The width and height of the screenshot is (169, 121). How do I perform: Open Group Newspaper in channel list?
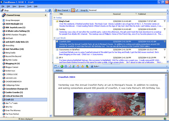tap(12, 20)
